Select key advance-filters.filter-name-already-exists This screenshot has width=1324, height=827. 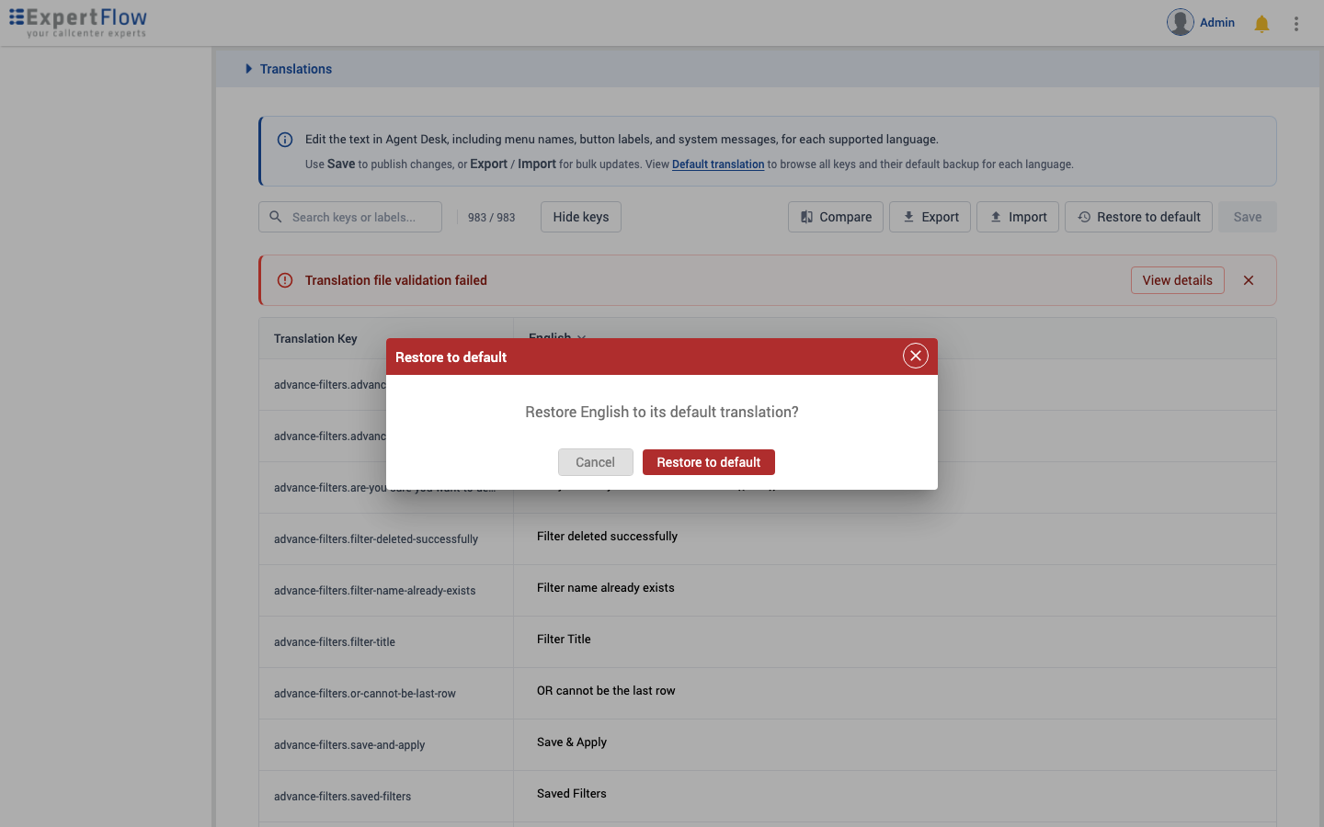coord(375,591)
